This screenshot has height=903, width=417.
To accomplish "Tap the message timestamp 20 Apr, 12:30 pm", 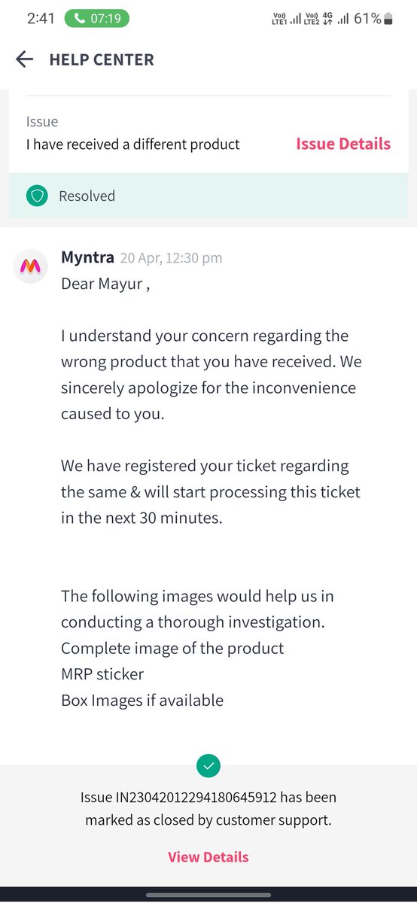I will click(x=171, y=258).
